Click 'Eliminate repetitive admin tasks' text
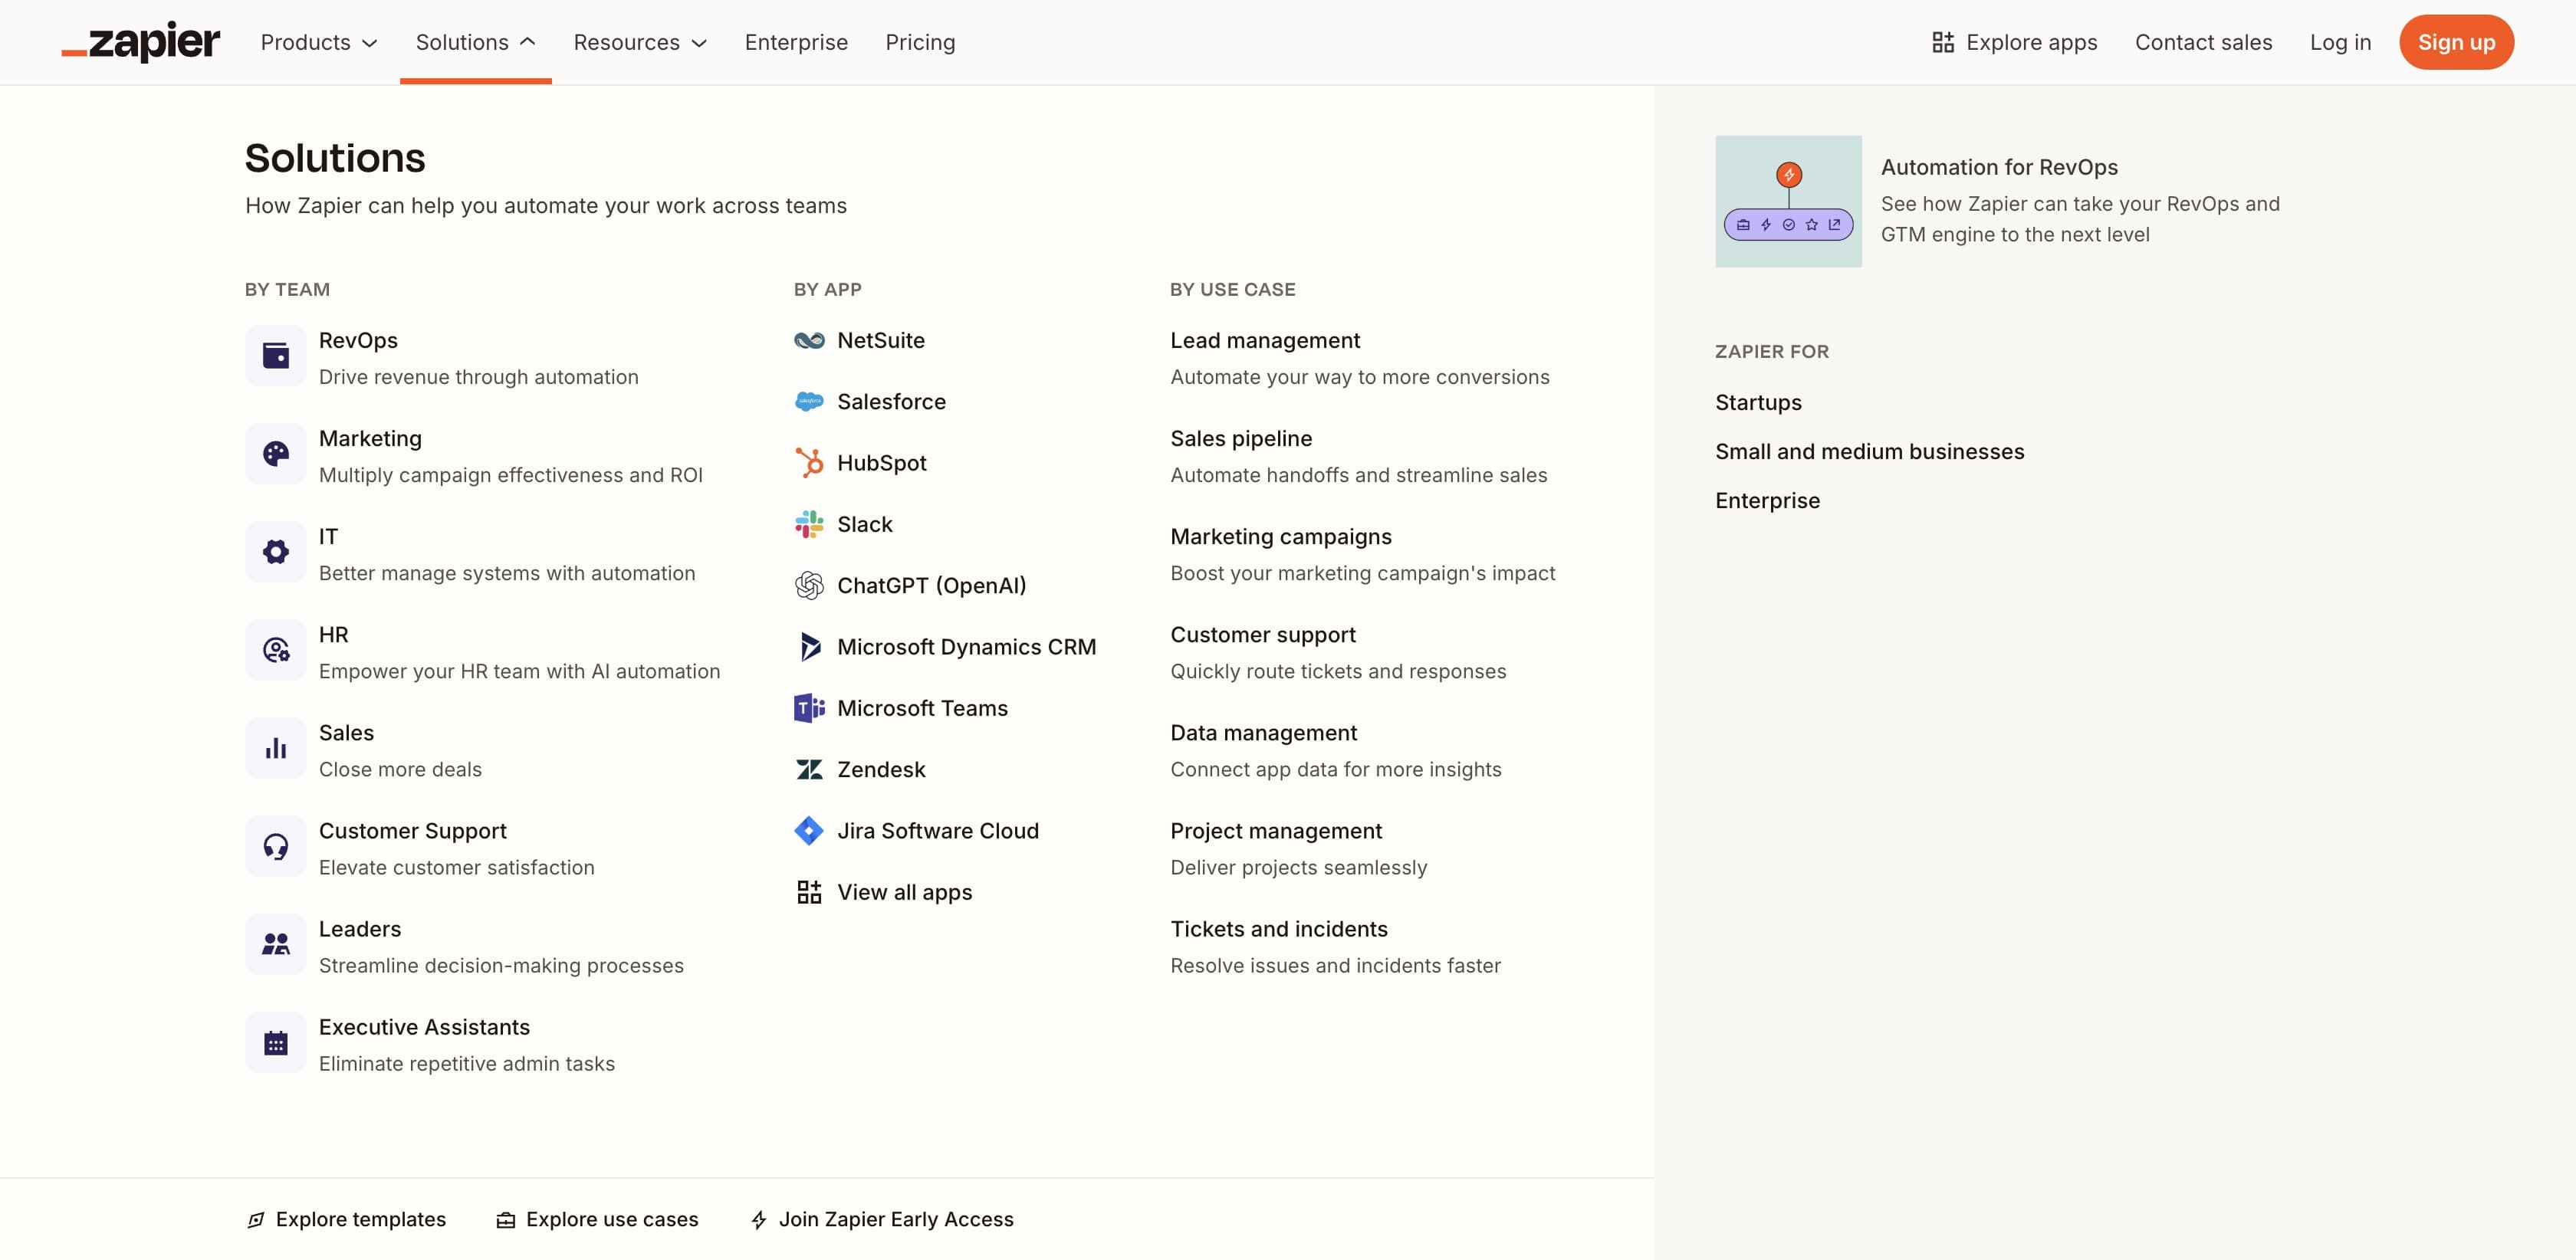 coord(467,1063)
